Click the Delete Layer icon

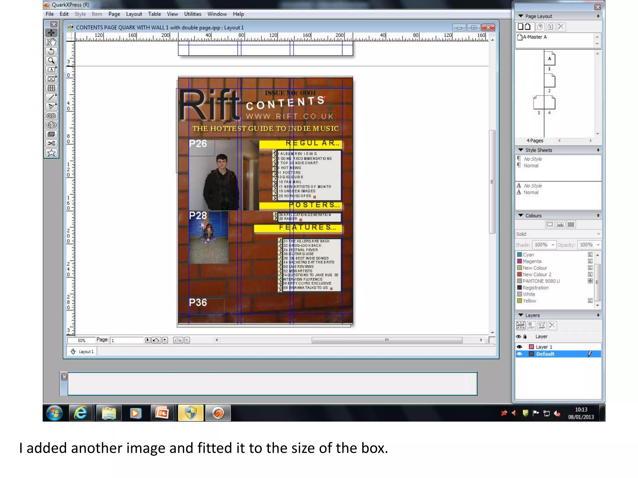552,326
